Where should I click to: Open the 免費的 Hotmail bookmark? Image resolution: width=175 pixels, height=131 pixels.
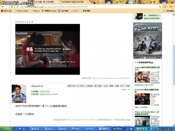click(49, 11)
